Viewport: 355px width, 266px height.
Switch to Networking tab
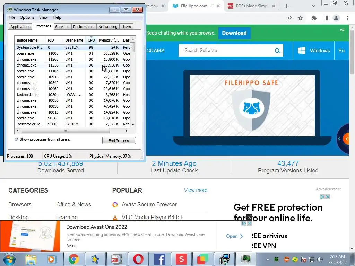[x=108, y=27]
